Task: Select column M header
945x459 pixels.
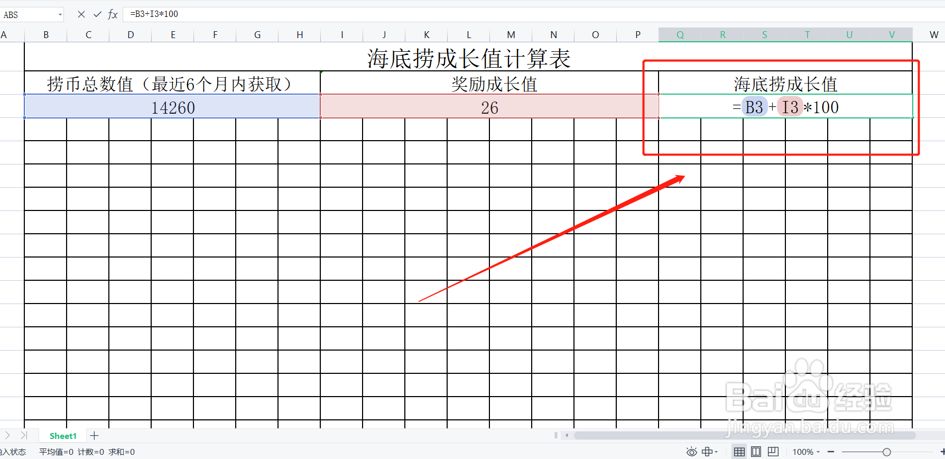Action: 511,35
